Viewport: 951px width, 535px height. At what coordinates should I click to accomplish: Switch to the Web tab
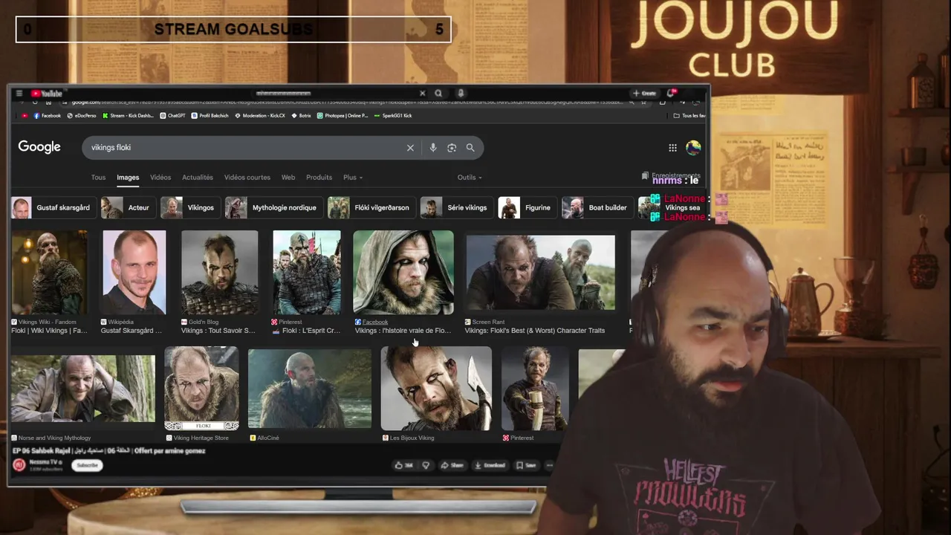[x=288, y=178]
